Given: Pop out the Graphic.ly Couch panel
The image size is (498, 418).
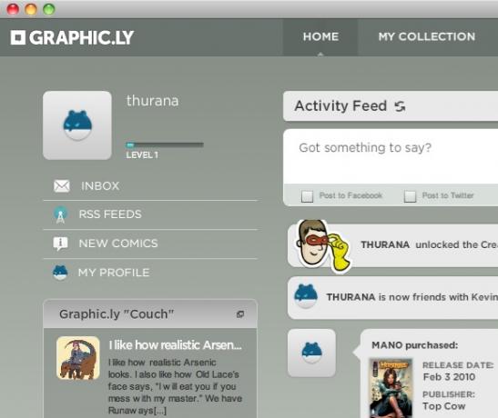Looking at the screenshot, I should click(x=240, y=314).
